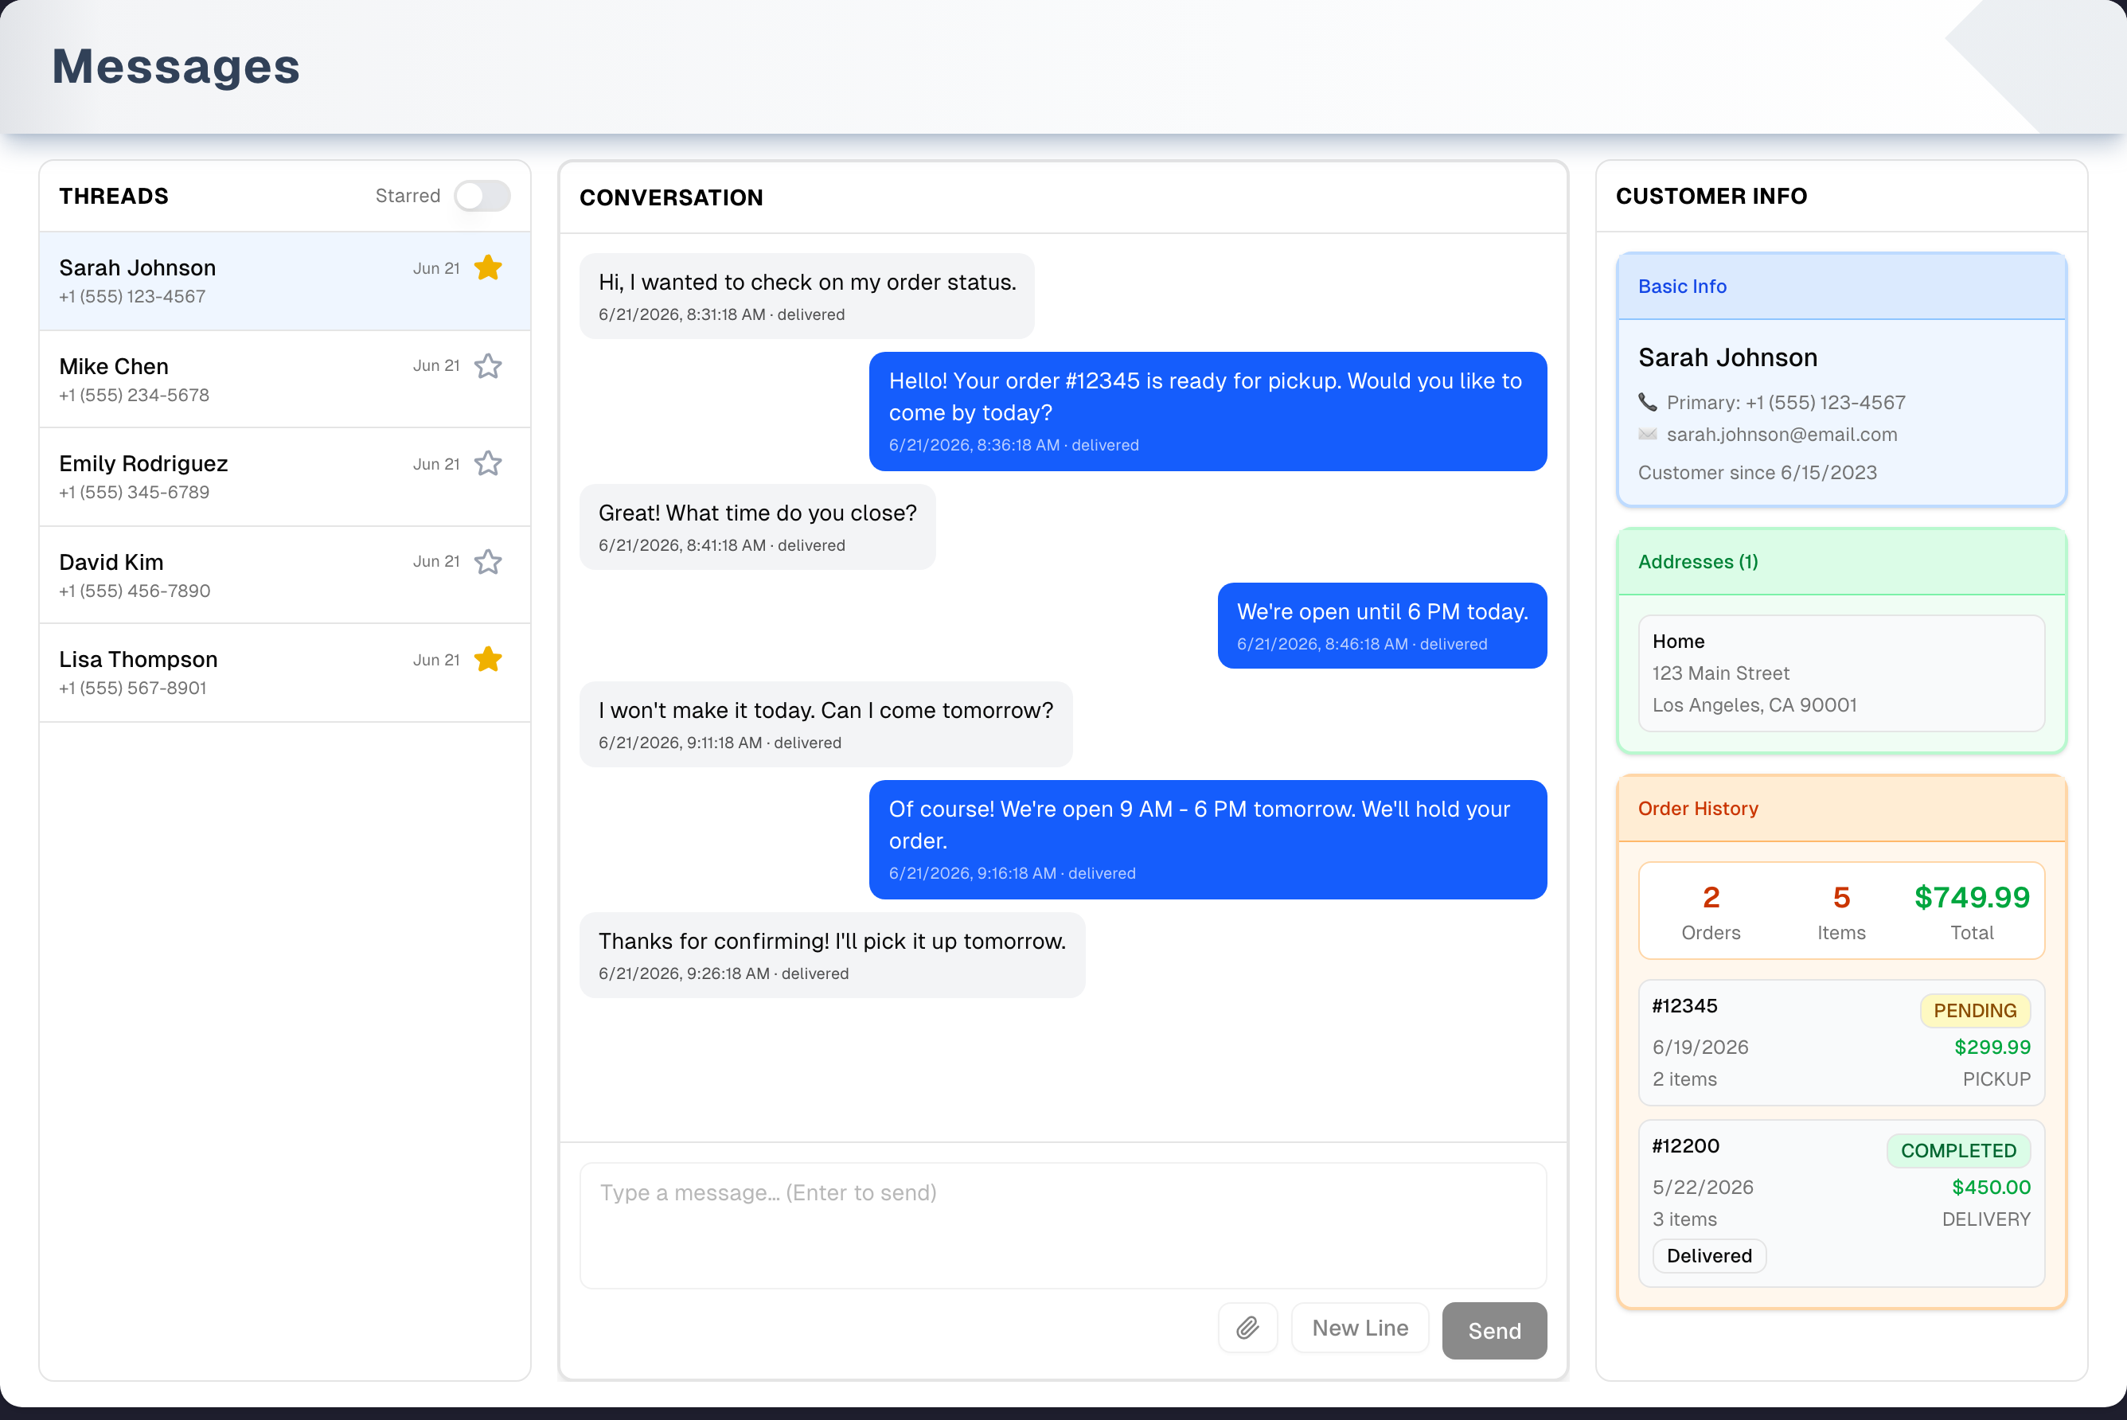This screenshot has width=2127, height=1420.
Task: Remove star from Lisa Thompson thread
Action: [x=488, y=659]
